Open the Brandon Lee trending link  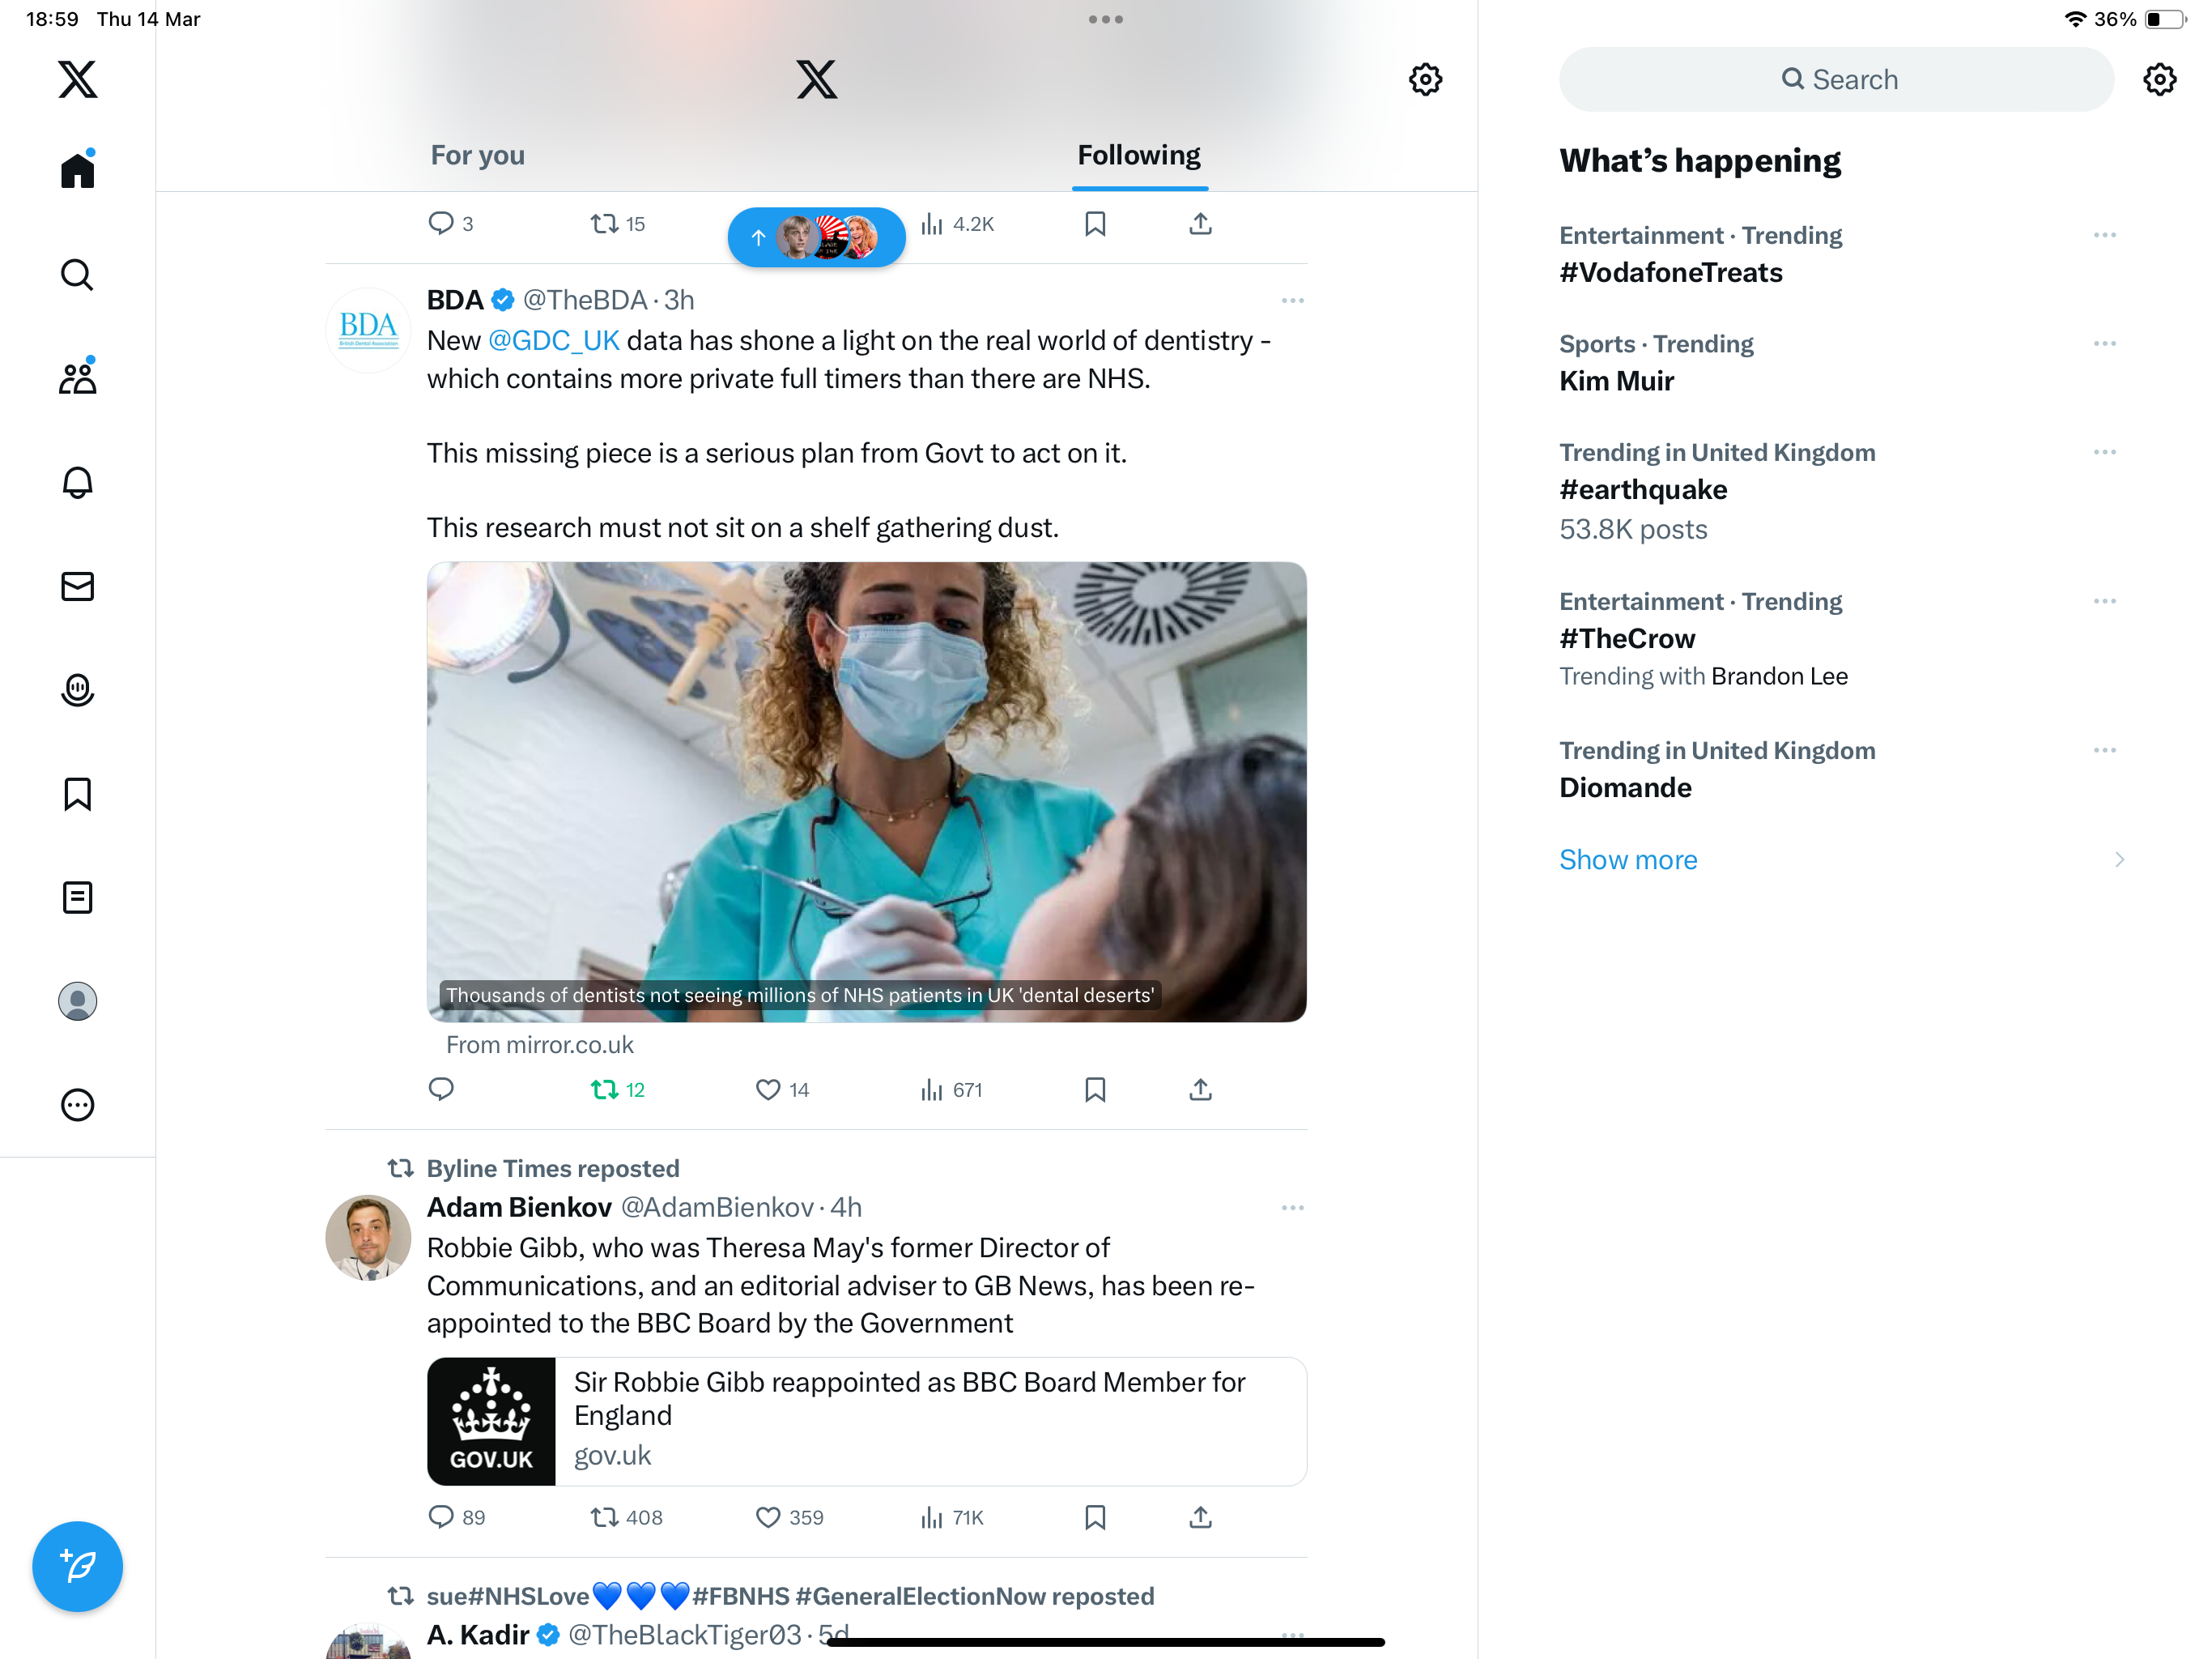1779,676
